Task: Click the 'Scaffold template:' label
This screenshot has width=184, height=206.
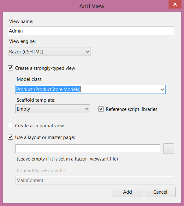Action: point(36,100)
